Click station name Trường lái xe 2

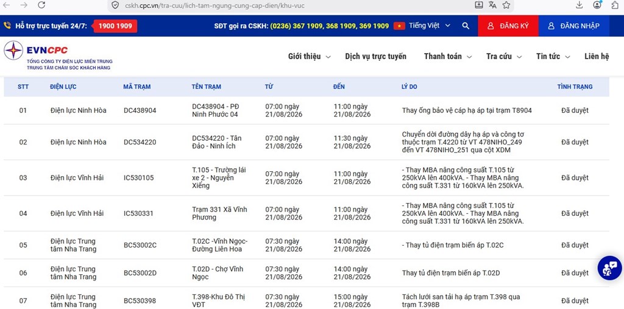tap(219, 178)
